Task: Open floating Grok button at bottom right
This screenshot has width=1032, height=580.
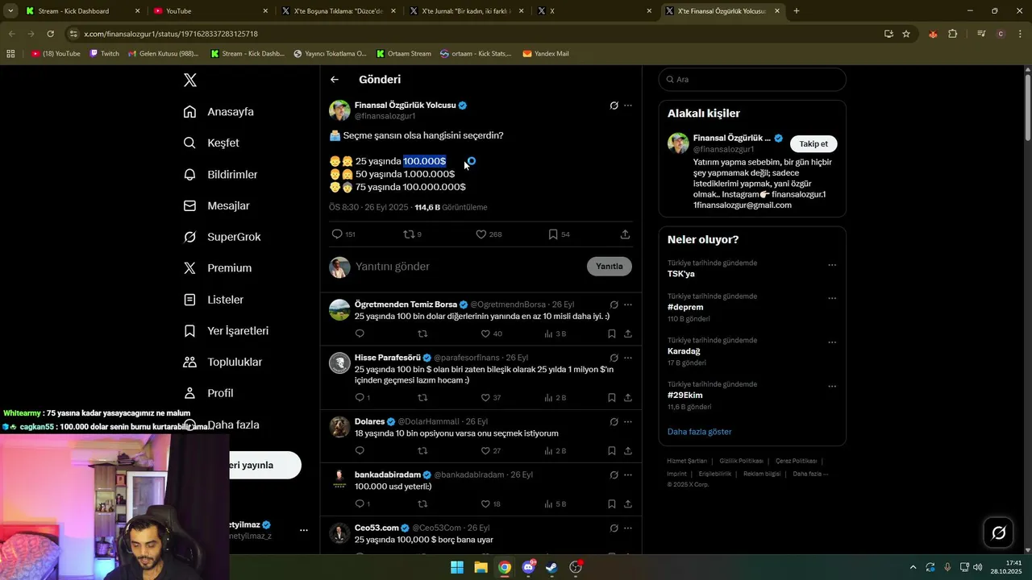Action: pos(998,532)
